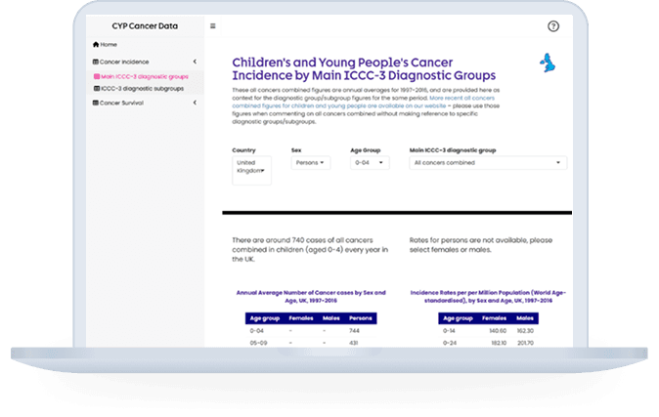Click the ICCC-3 diagnostic subgroups icon
This screenshot has height=417, width=659.
click(x=97, y=88)
